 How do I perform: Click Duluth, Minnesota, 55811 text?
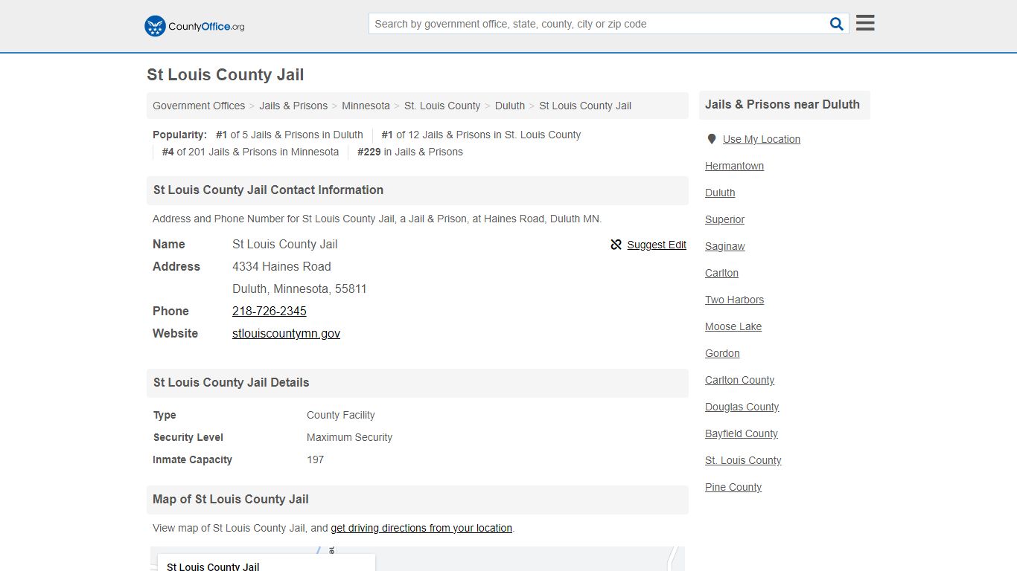click(299, 288)
